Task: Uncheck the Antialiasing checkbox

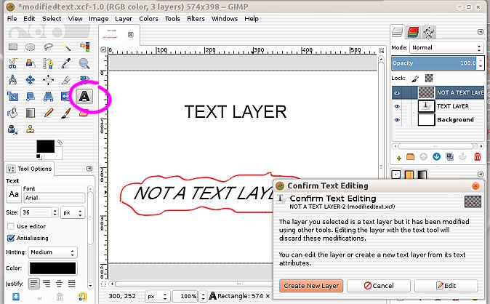Action: (x=11, y=238)
